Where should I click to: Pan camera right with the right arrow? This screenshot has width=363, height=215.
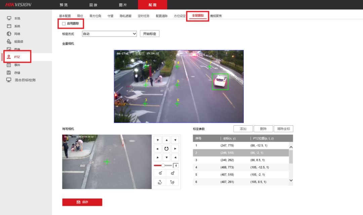pyautogui.click(x=175, y=148)
